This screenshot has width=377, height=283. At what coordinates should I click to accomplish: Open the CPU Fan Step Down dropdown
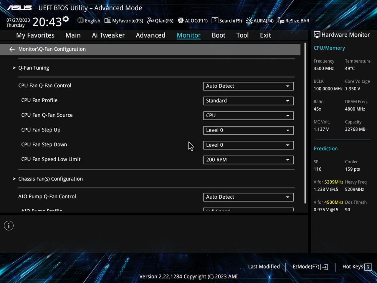click(248, 145)
